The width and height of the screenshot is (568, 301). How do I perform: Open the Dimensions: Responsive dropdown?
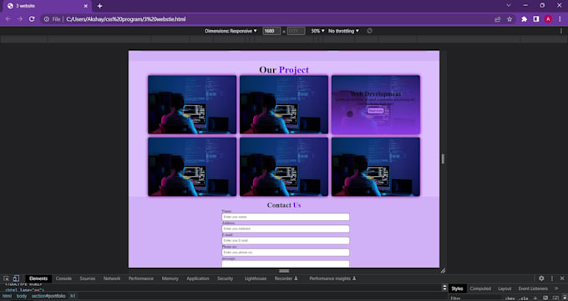(231, 31)
